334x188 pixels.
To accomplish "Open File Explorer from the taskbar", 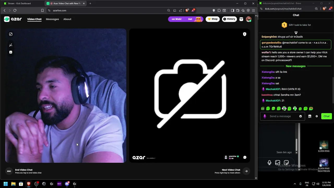I will (13, 184).
